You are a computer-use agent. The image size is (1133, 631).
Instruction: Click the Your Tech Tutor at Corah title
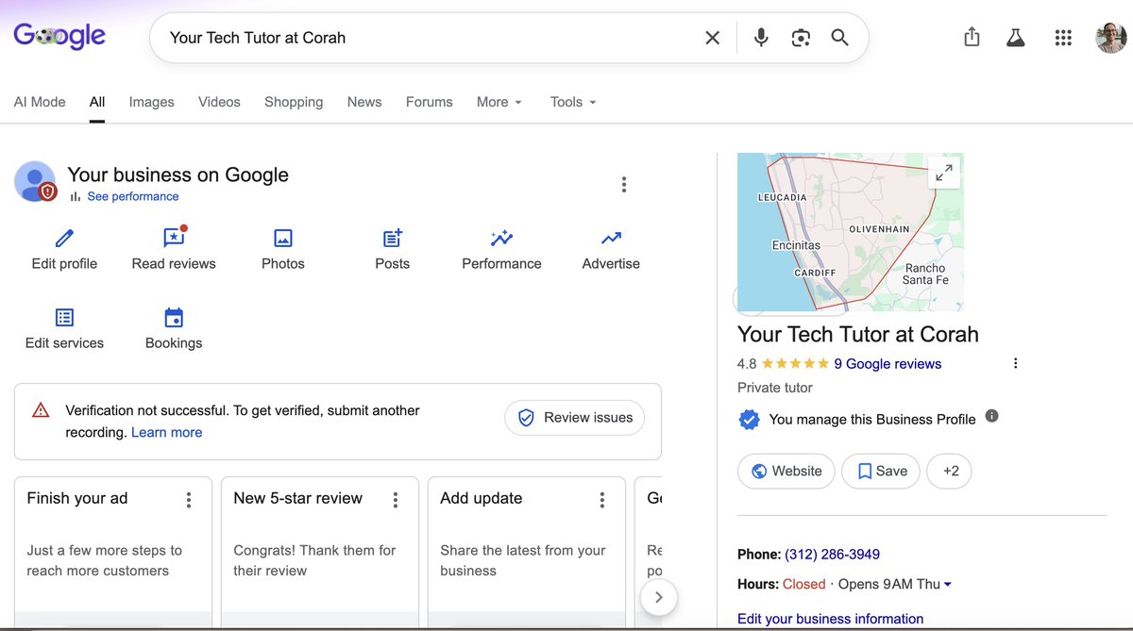(x=857, y=334)
